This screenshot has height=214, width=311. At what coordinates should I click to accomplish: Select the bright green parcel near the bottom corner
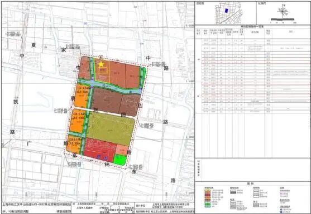click(120, 160)
